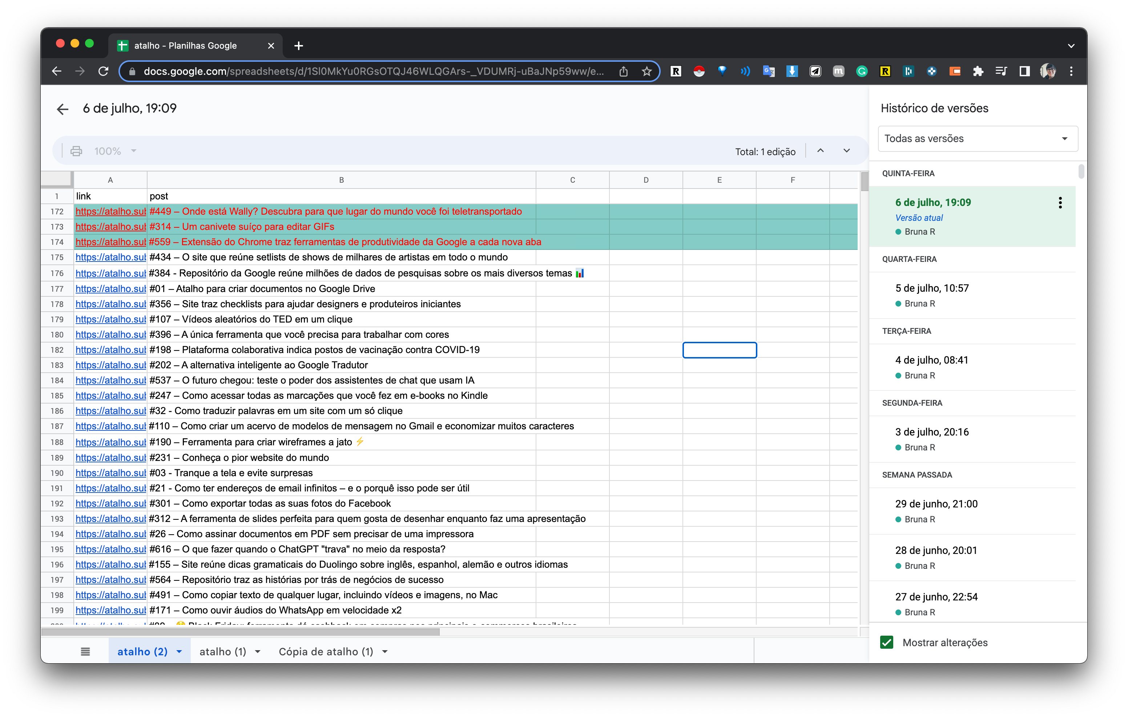Select row 180 header
The height and width of the screenshot is (717, 1128).
(57, 335)
